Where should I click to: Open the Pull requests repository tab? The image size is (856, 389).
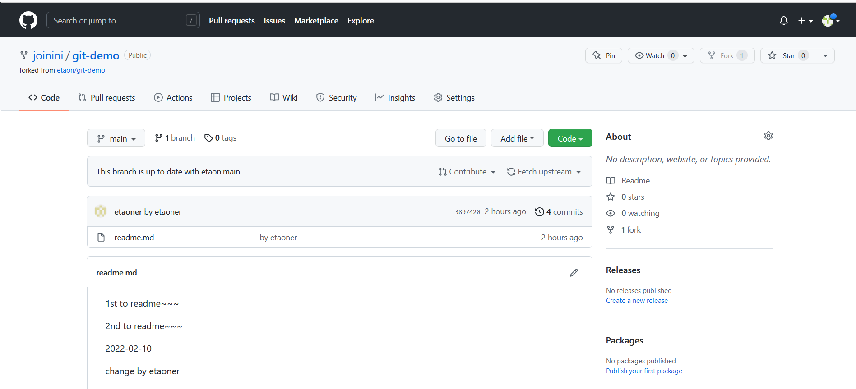(x=106, y=97)
